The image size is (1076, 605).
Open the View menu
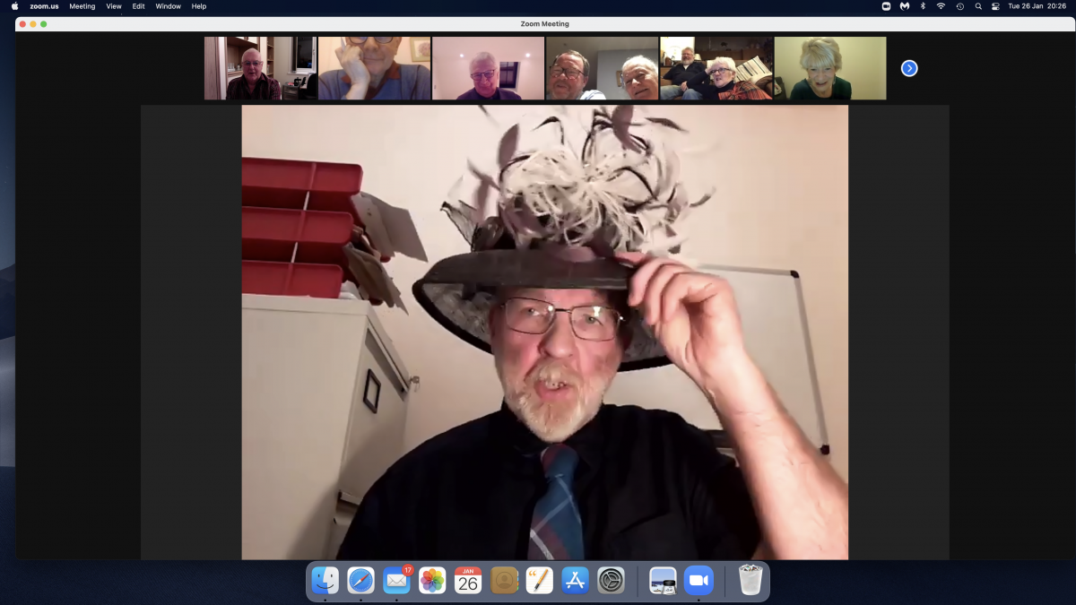(114, 6)
